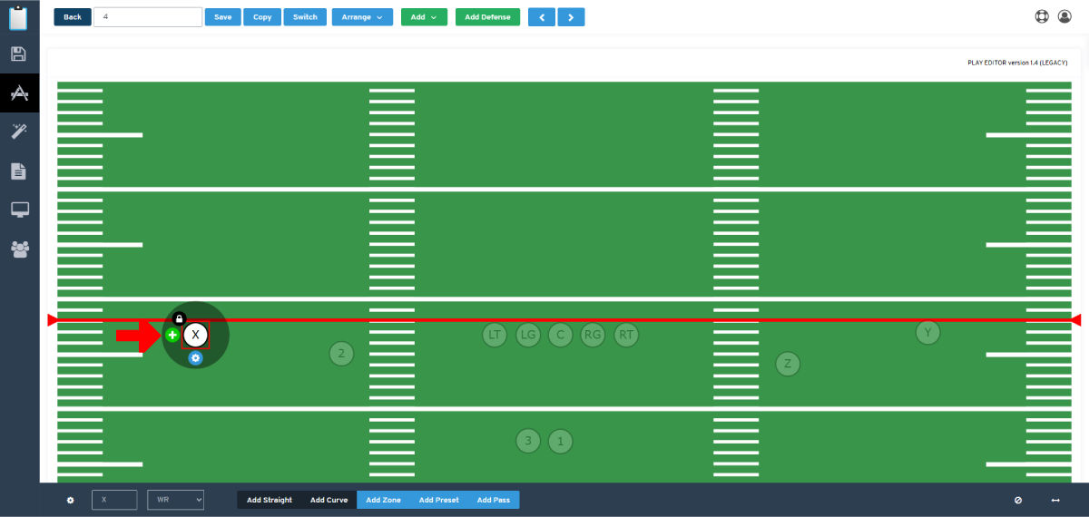The height and width of the screenshot is (517, 1089).
Task: Select player 2 on the field
Action: point(341,354)
